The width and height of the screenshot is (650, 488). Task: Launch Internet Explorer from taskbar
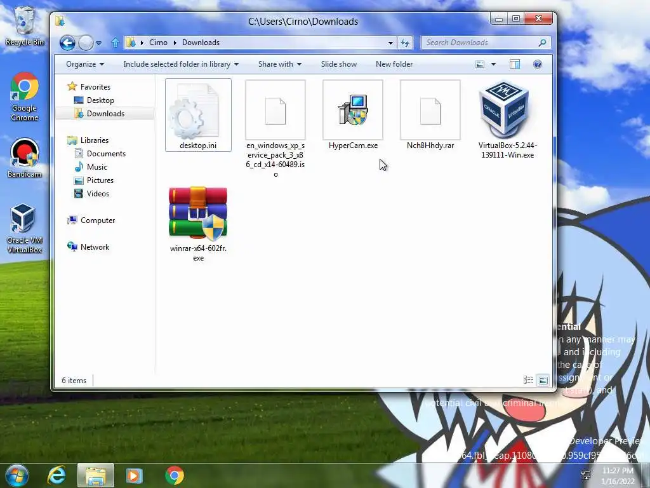click(x=56, y=475)
